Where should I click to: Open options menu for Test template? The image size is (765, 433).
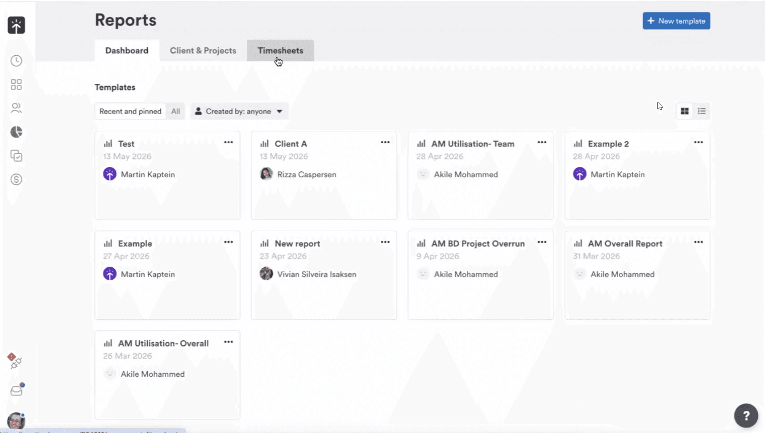click(229, 142)
